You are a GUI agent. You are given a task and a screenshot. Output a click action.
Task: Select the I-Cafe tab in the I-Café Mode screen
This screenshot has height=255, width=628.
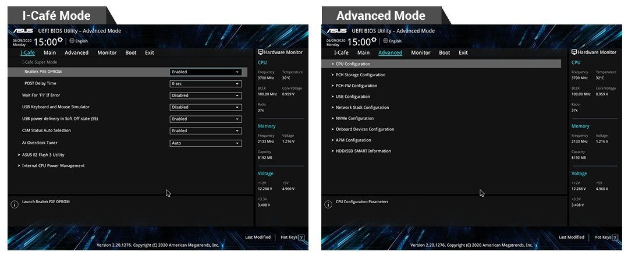27,52
